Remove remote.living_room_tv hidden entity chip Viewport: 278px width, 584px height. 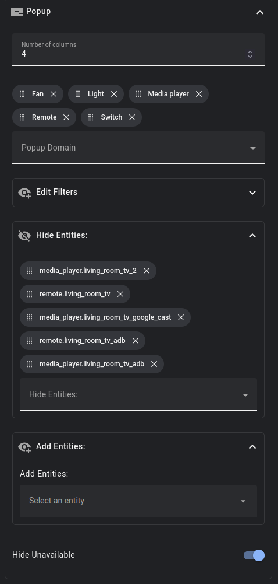tap(120, 294)
